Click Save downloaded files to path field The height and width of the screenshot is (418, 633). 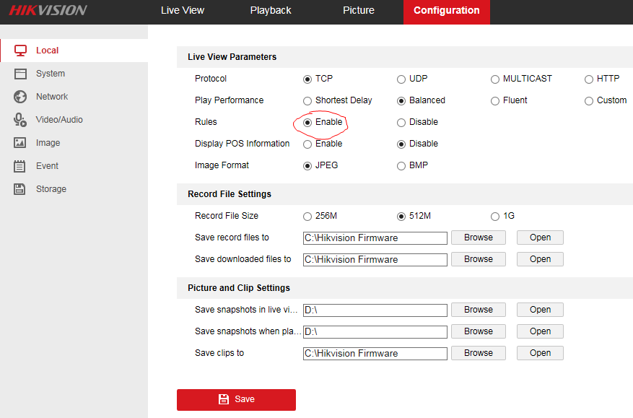click(375, 260)
